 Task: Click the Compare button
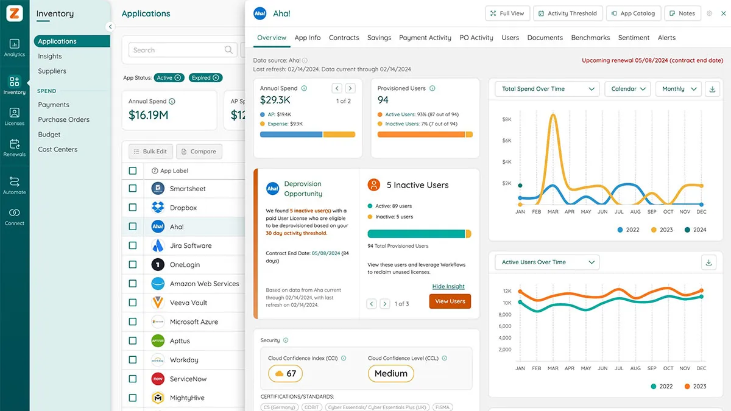coord(199,152)
